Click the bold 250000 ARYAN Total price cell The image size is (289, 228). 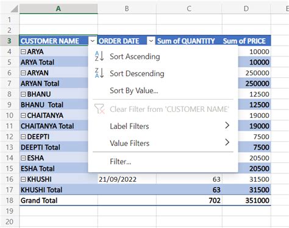[254, 83]
